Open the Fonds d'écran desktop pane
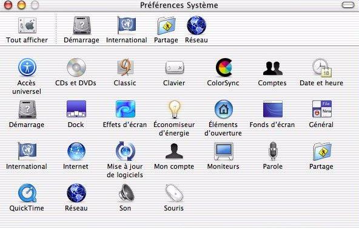359x228 pixels. pyautogui.click(x=273, y=109)
